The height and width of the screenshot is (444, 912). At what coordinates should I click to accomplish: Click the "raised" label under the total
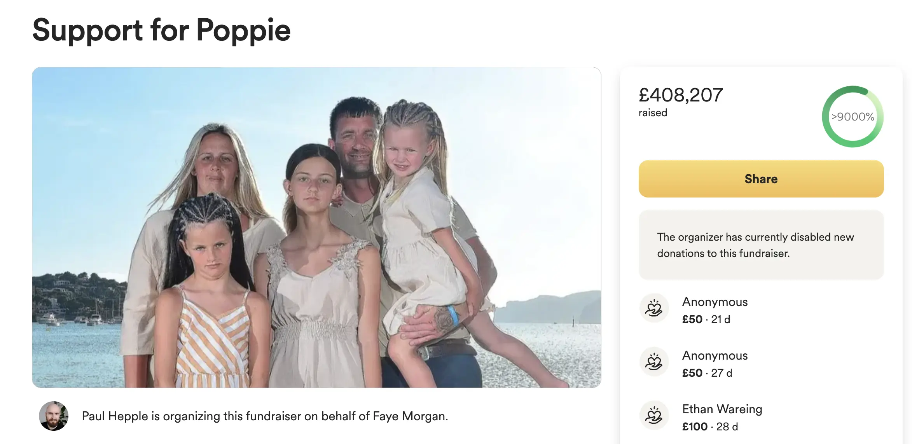click(x=653, y=113)
